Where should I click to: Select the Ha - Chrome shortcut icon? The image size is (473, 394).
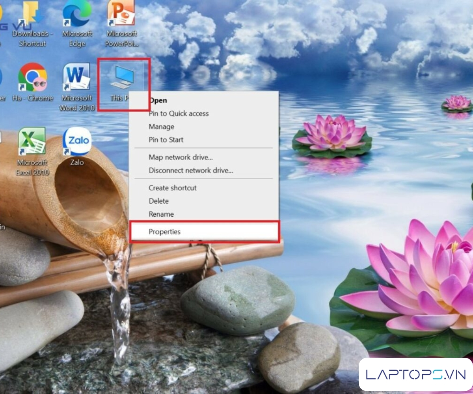pyautogui.click(x=32, y=78)
